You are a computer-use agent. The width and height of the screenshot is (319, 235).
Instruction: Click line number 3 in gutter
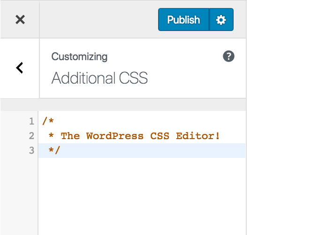pyautogui.click(x=31, y=150)
